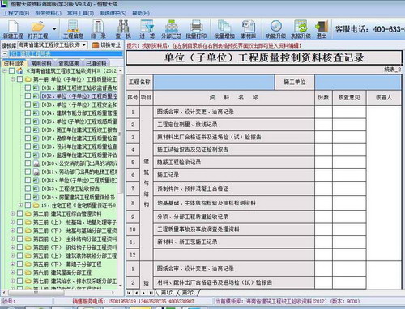405x309 pixels.
Task: Click the 工程名称 blue input field
Action: [214, 82]
